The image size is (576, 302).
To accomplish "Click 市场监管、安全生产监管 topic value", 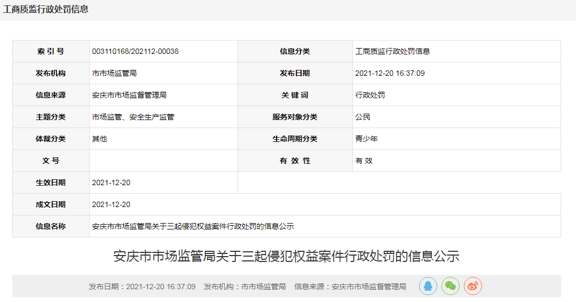I will pos(133,117).
